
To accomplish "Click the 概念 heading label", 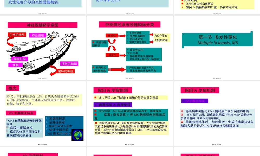I will point(12,88).
